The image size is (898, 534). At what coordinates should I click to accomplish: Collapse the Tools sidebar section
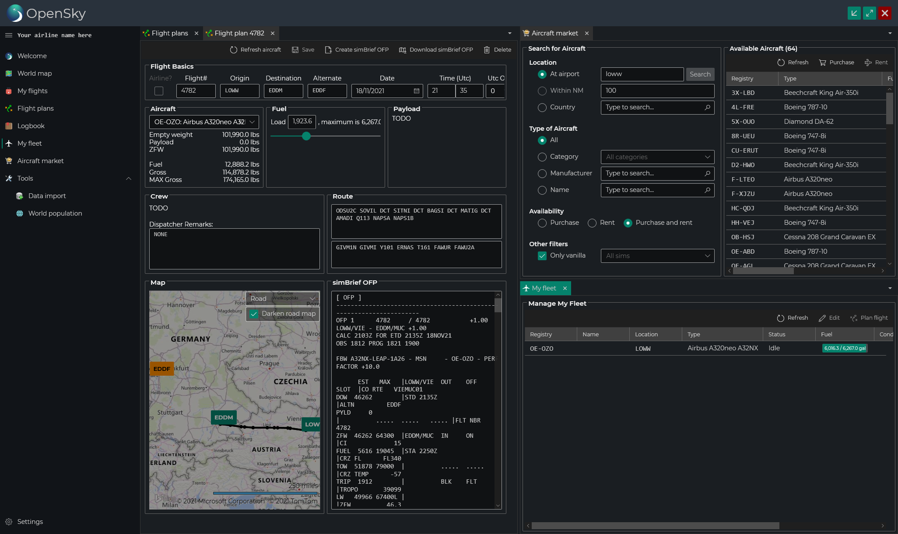(x=128, y=178)
